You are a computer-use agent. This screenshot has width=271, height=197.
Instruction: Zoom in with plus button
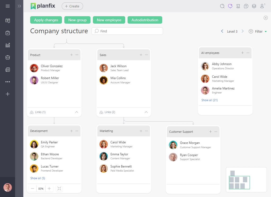[x=49, y=189]
